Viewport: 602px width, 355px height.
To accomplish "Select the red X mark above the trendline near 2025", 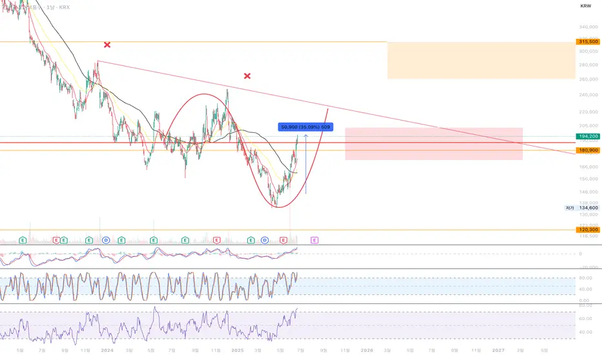I will [x=247, y=76].
